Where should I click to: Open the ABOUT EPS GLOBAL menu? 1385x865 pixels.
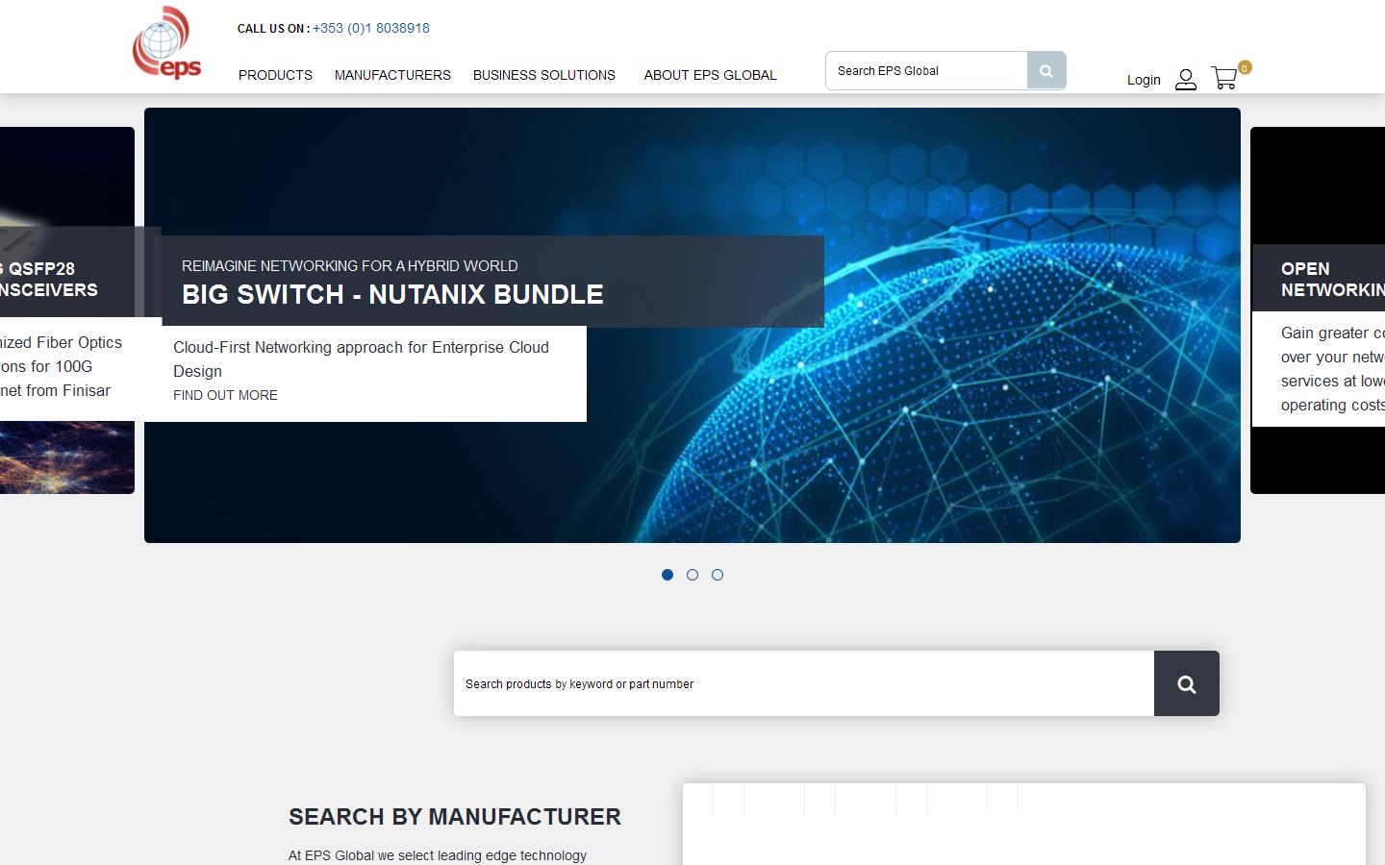(710, 75)
